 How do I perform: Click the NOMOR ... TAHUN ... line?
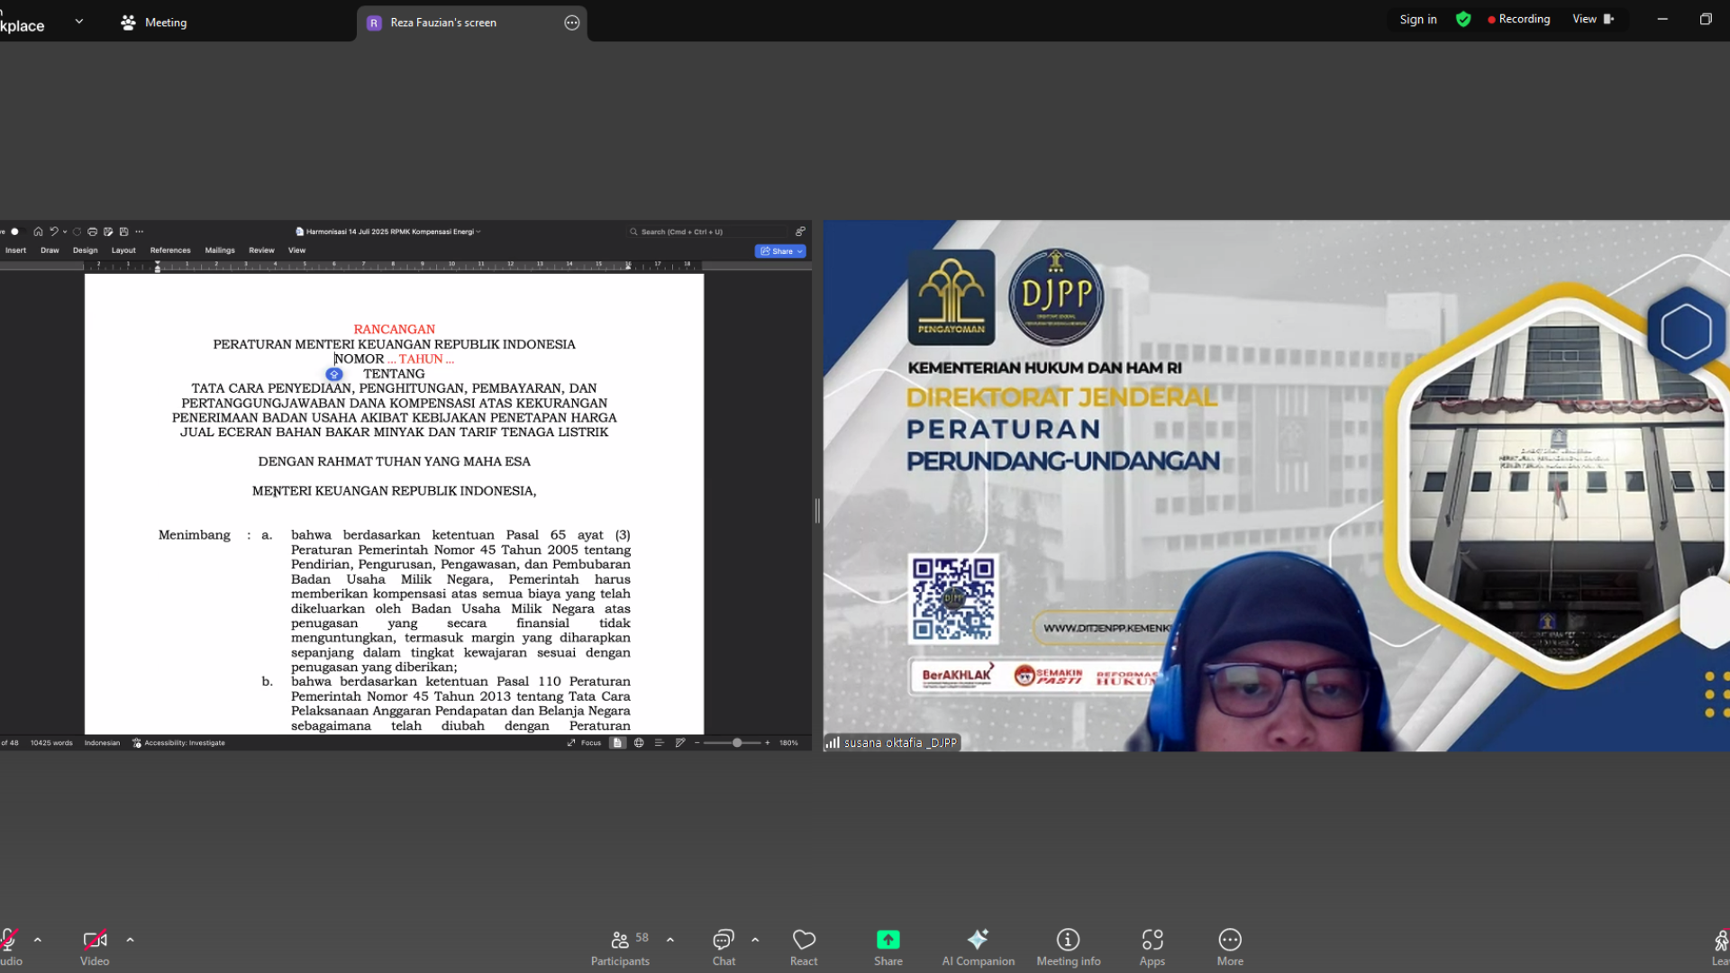tap(394, 359)
